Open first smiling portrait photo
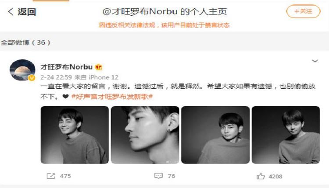Viewport: 329px width, 188px height. point(75,135)
